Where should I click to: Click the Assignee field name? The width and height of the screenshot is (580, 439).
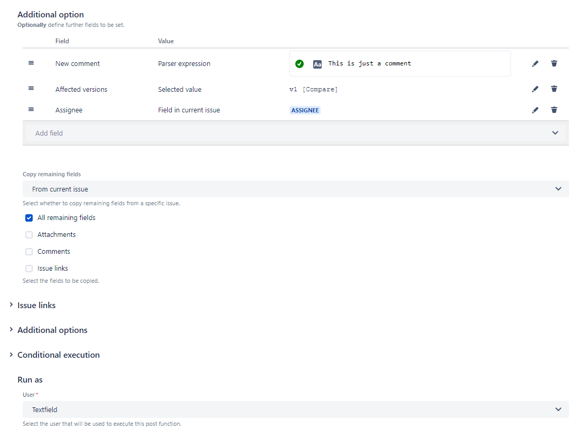[69, 110]
